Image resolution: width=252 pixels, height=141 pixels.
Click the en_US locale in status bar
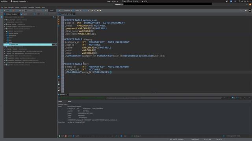[175, 139]
